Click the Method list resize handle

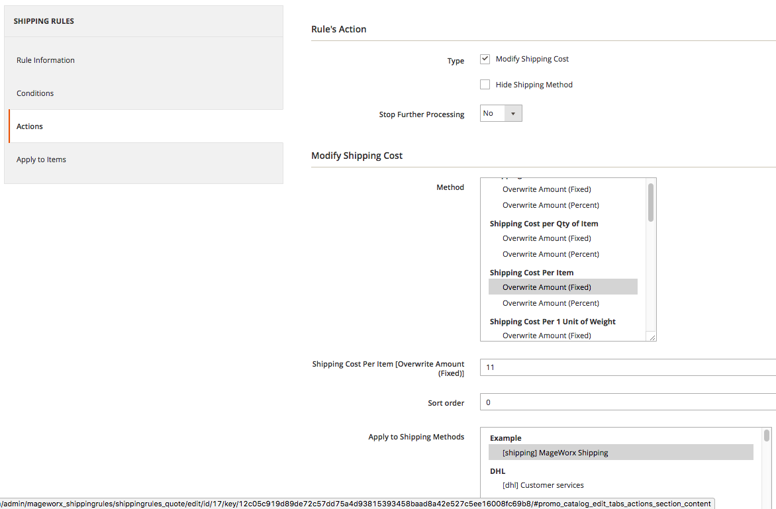coord(652,338)
